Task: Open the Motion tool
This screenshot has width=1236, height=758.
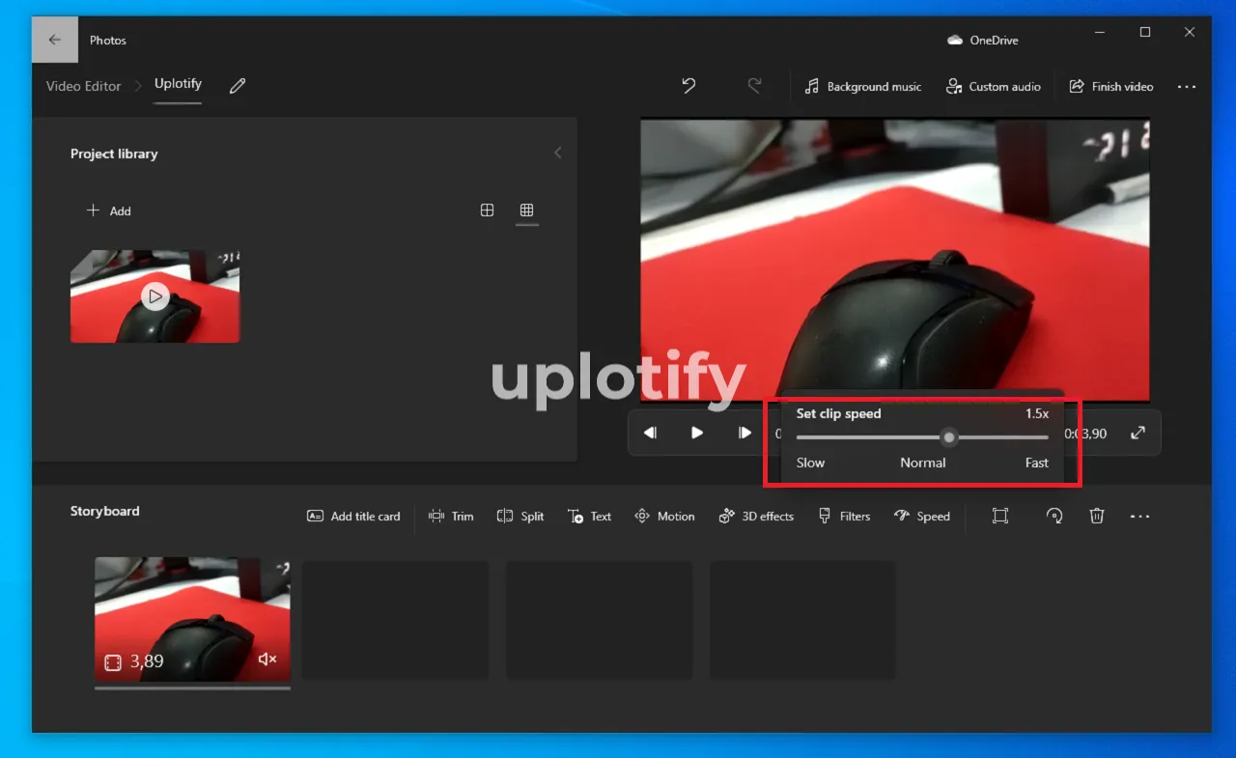Action: tap(664, 517)
